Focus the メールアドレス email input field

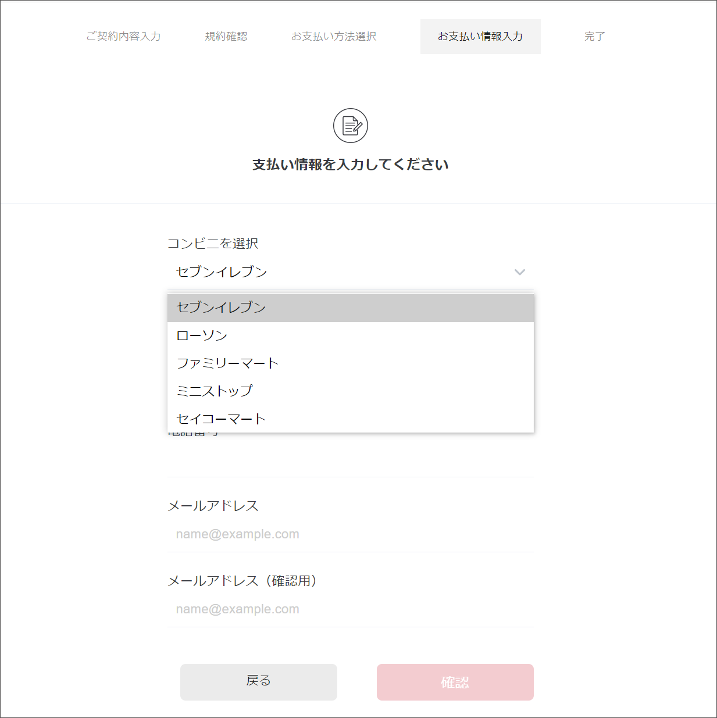(x=350, y=534)
